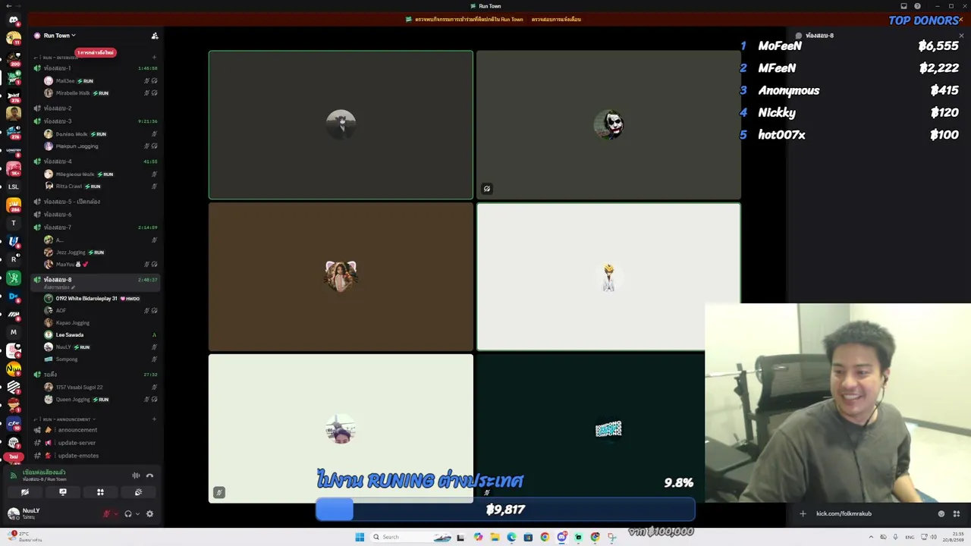Select the Joker avatar video tile
This screenshot has width=971, height=546.
(x=608, y=124)
